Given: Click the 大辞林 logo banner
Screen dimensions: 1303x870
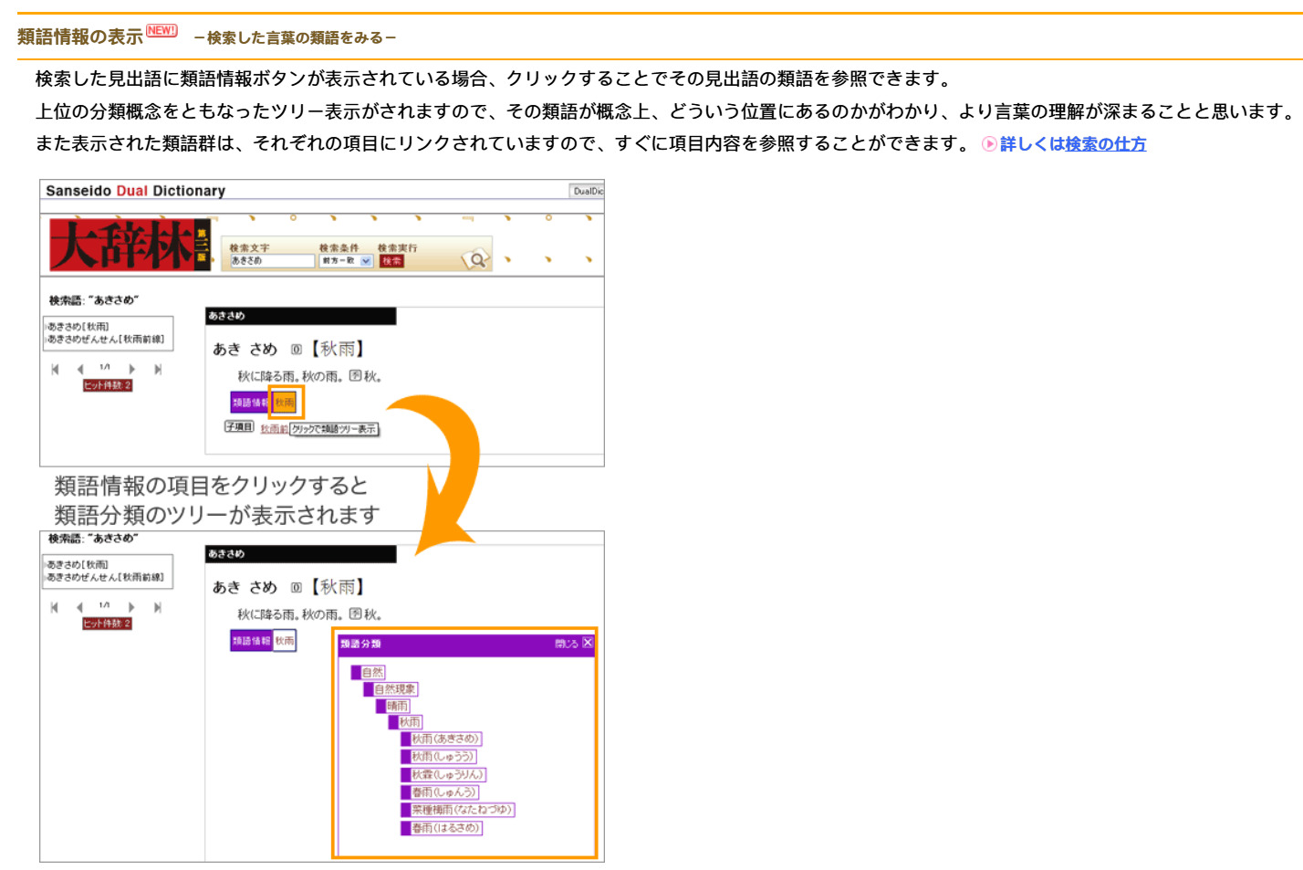Looking at the screenshot, I should (130, 245).
